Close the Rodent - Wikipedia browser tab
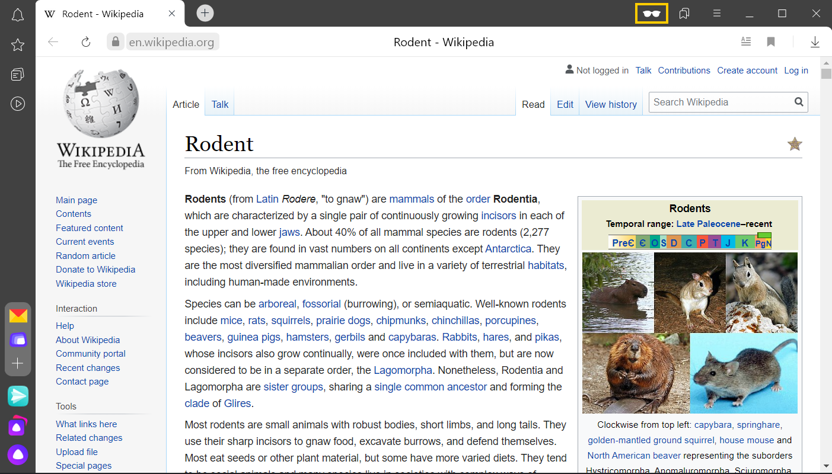 click(x=172, y=14)
